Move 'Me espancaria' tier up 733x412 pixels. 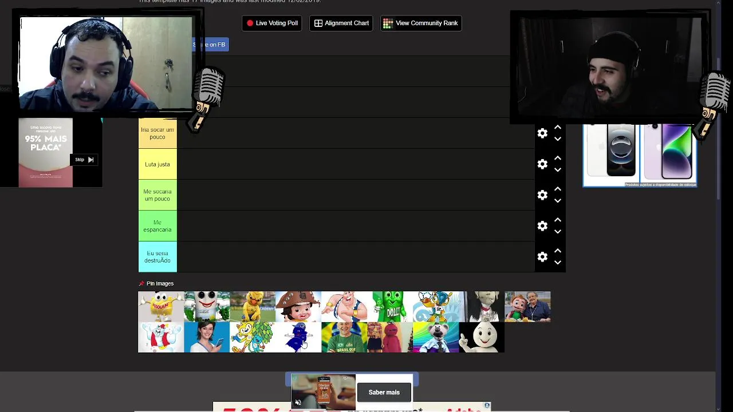click(x=558, y=220)
